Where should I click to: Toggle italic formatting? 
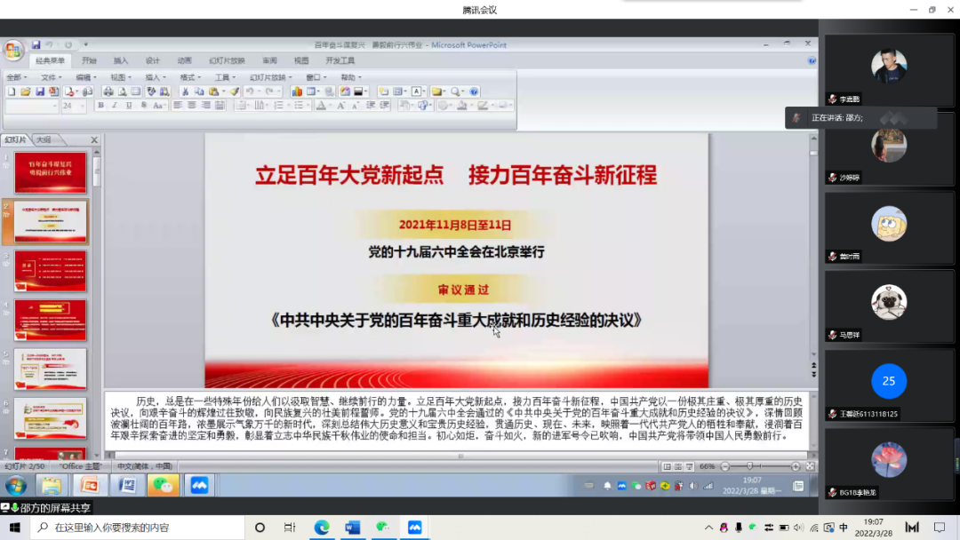point(116,107)
